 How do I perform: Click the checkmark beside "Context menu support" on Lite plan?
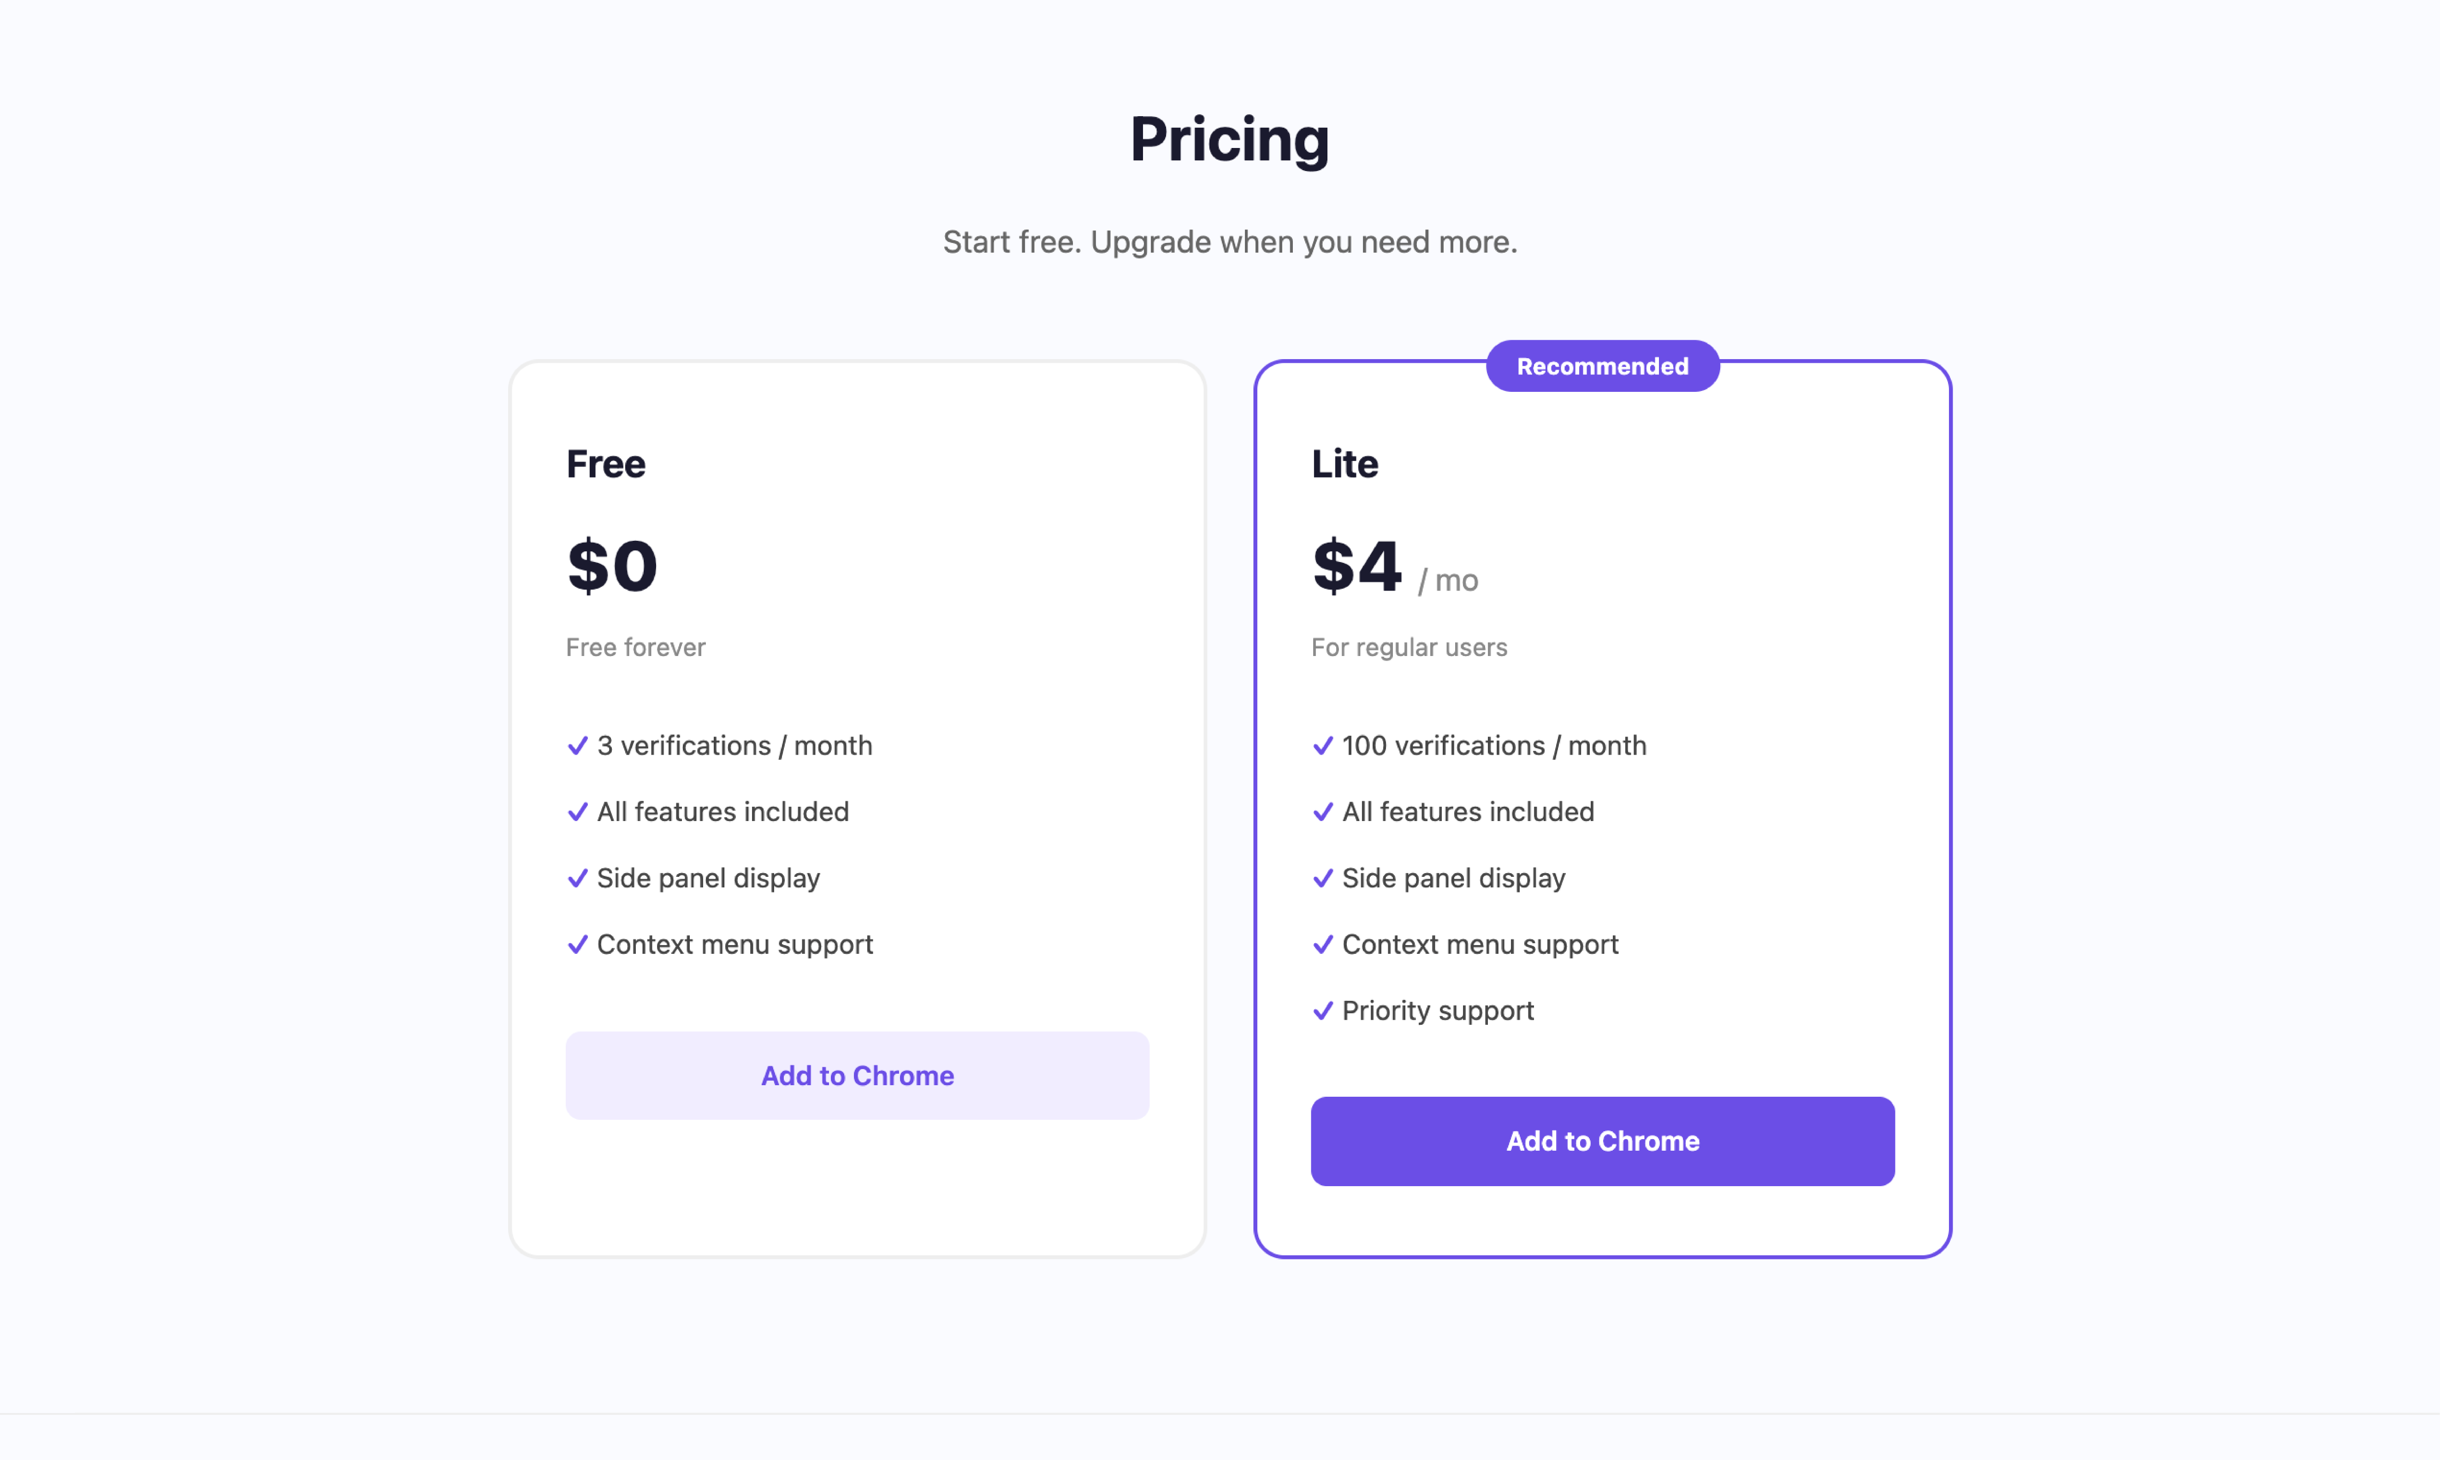[1322, 945]
